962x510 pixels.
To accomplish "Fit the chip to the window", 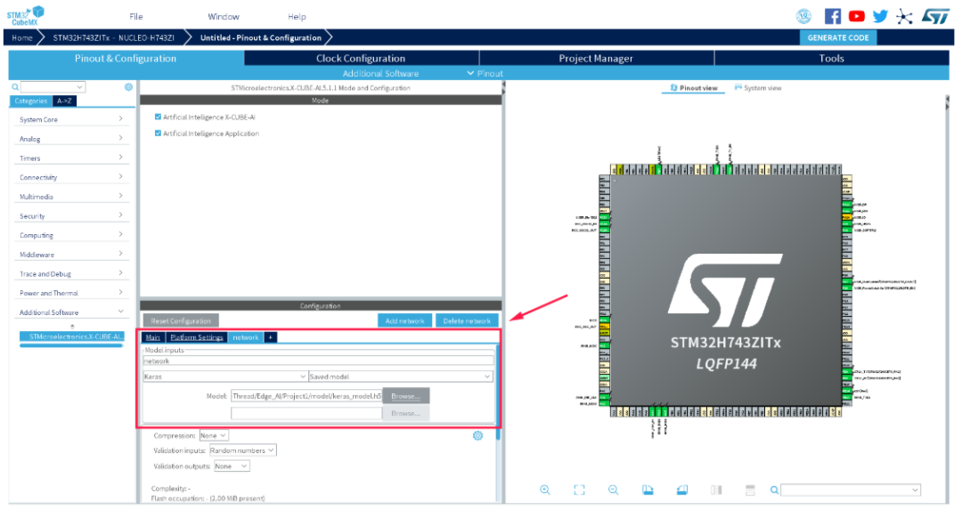I will click(579, 490).
